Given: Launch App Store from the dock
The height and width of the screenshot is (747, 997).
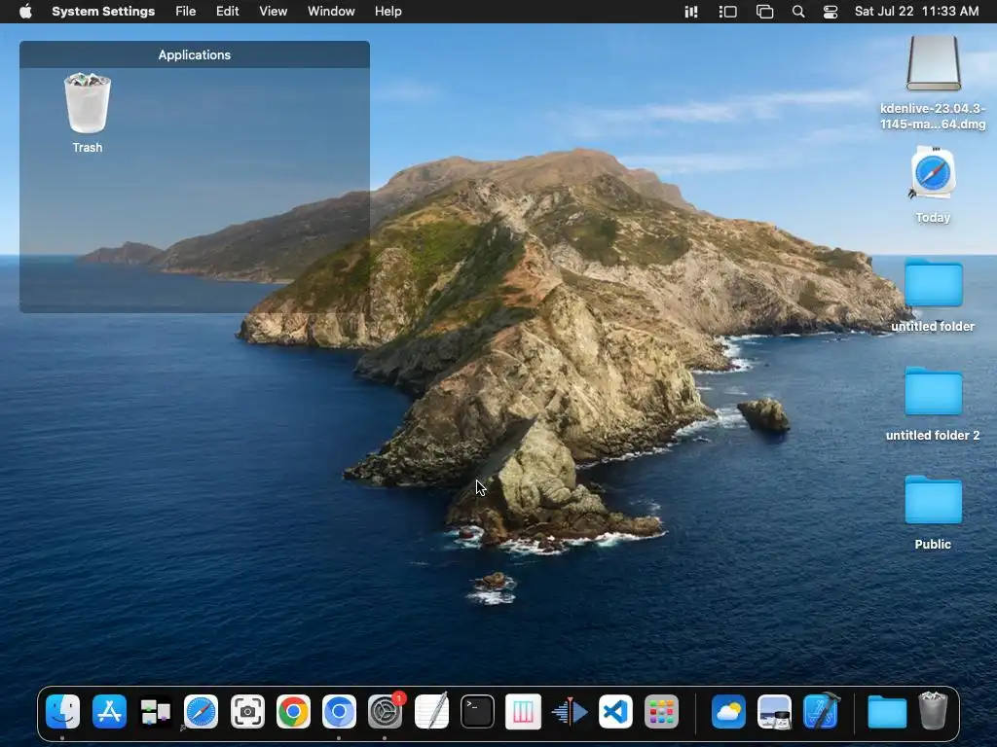Looking at the screenshot, I should click(x=109, y=712).
